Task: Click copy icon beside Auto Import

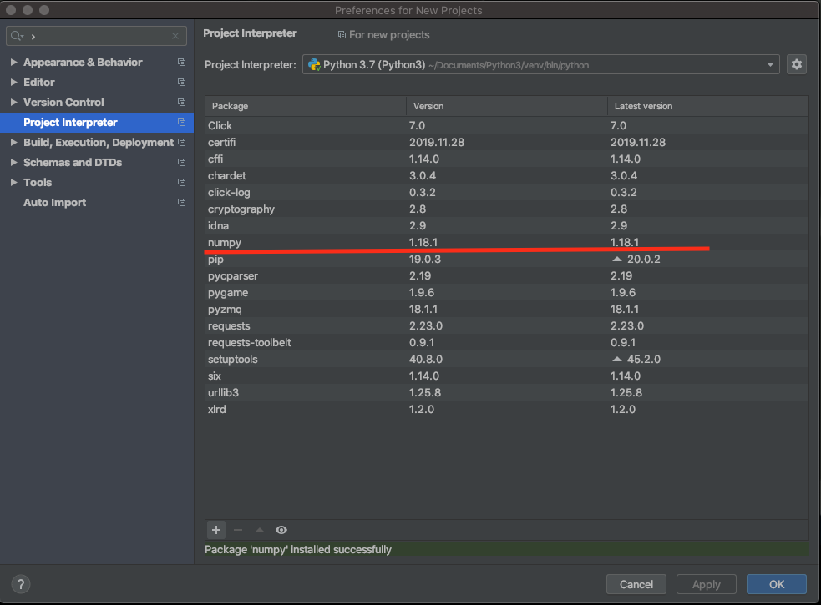Action: pos(182,202)
